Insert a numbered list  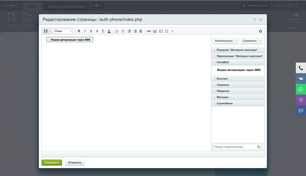(x=117, y=31)
